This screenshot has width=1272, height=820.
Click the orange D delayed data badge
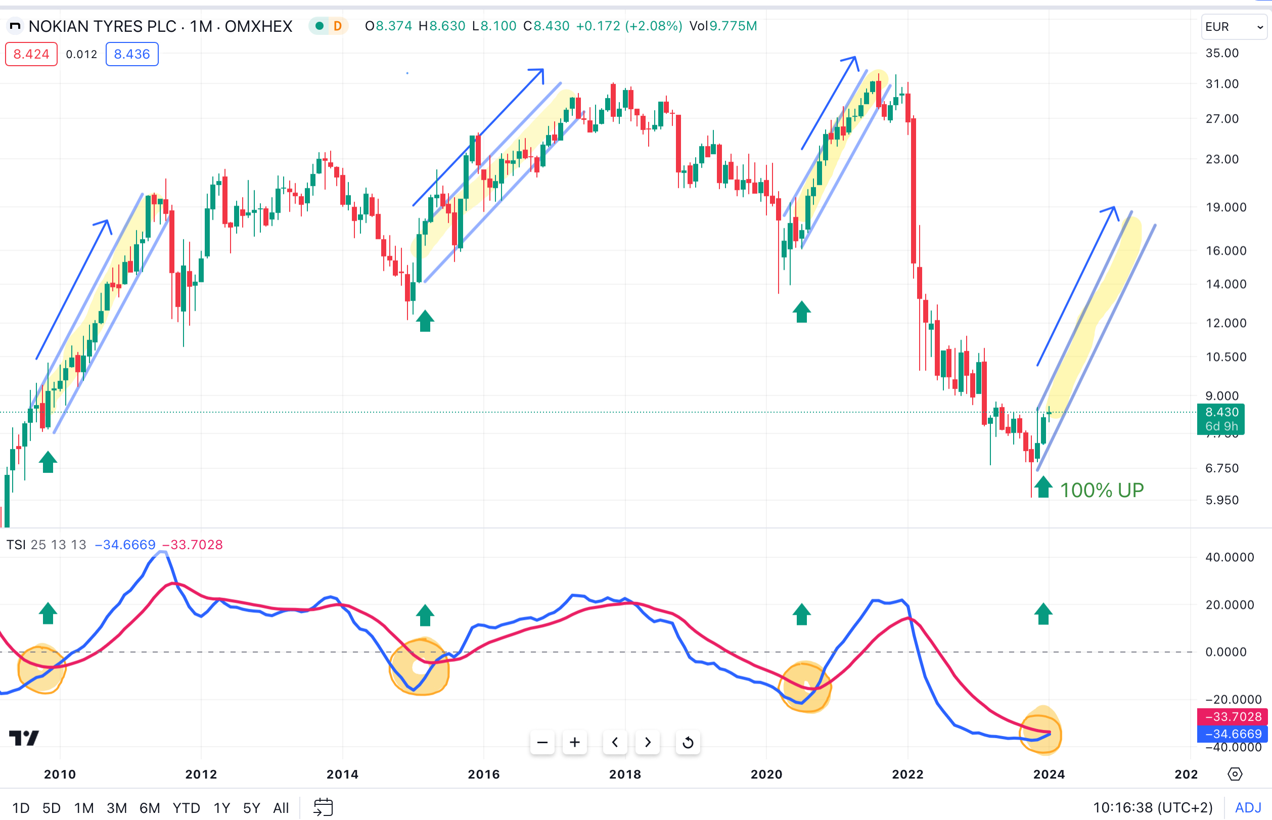click(x=338, y=26)
